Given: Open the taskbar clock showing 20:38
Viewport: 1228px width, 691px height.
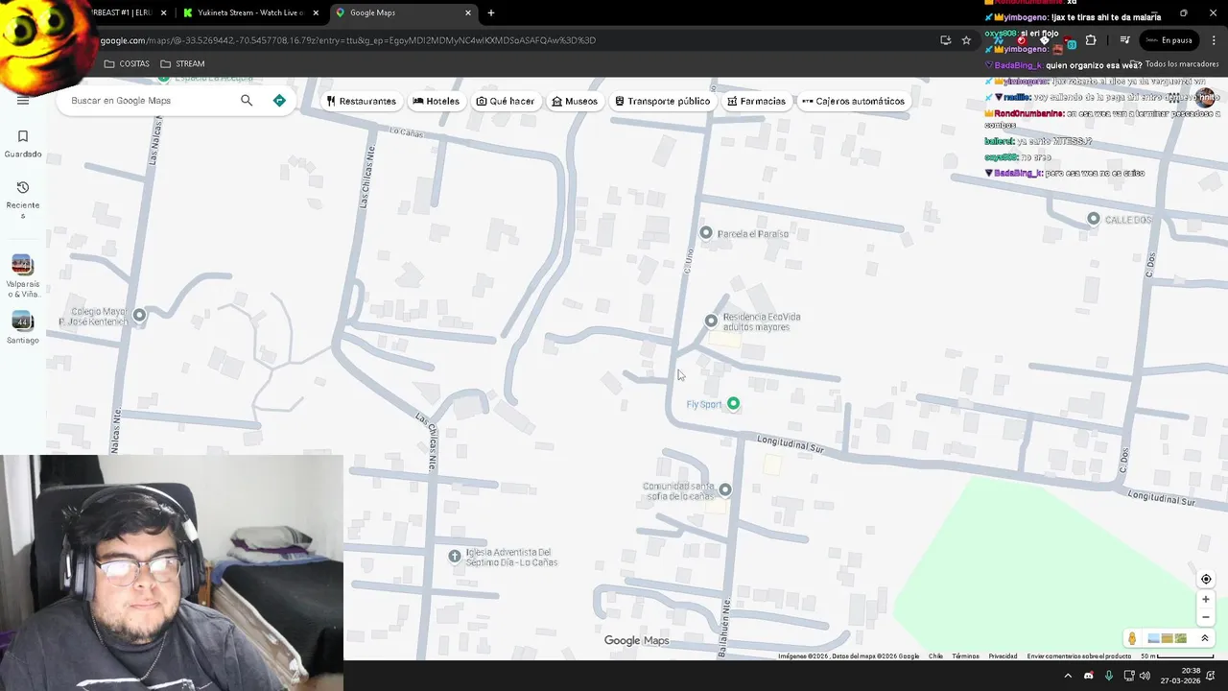Looking at the screenshot, I should coord(1178,676).
